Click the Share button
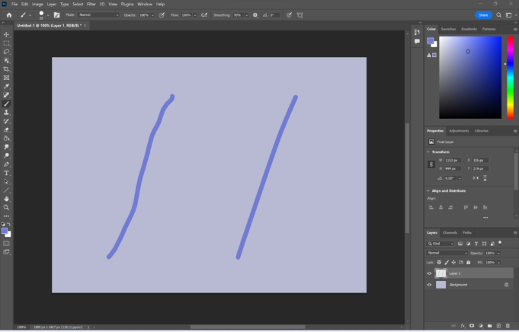 click(x=483, y=15)
